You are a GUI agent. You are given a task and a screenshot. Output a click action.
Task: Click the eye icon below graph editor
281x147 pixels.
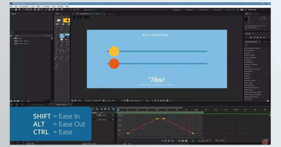(x=162, y=141)
